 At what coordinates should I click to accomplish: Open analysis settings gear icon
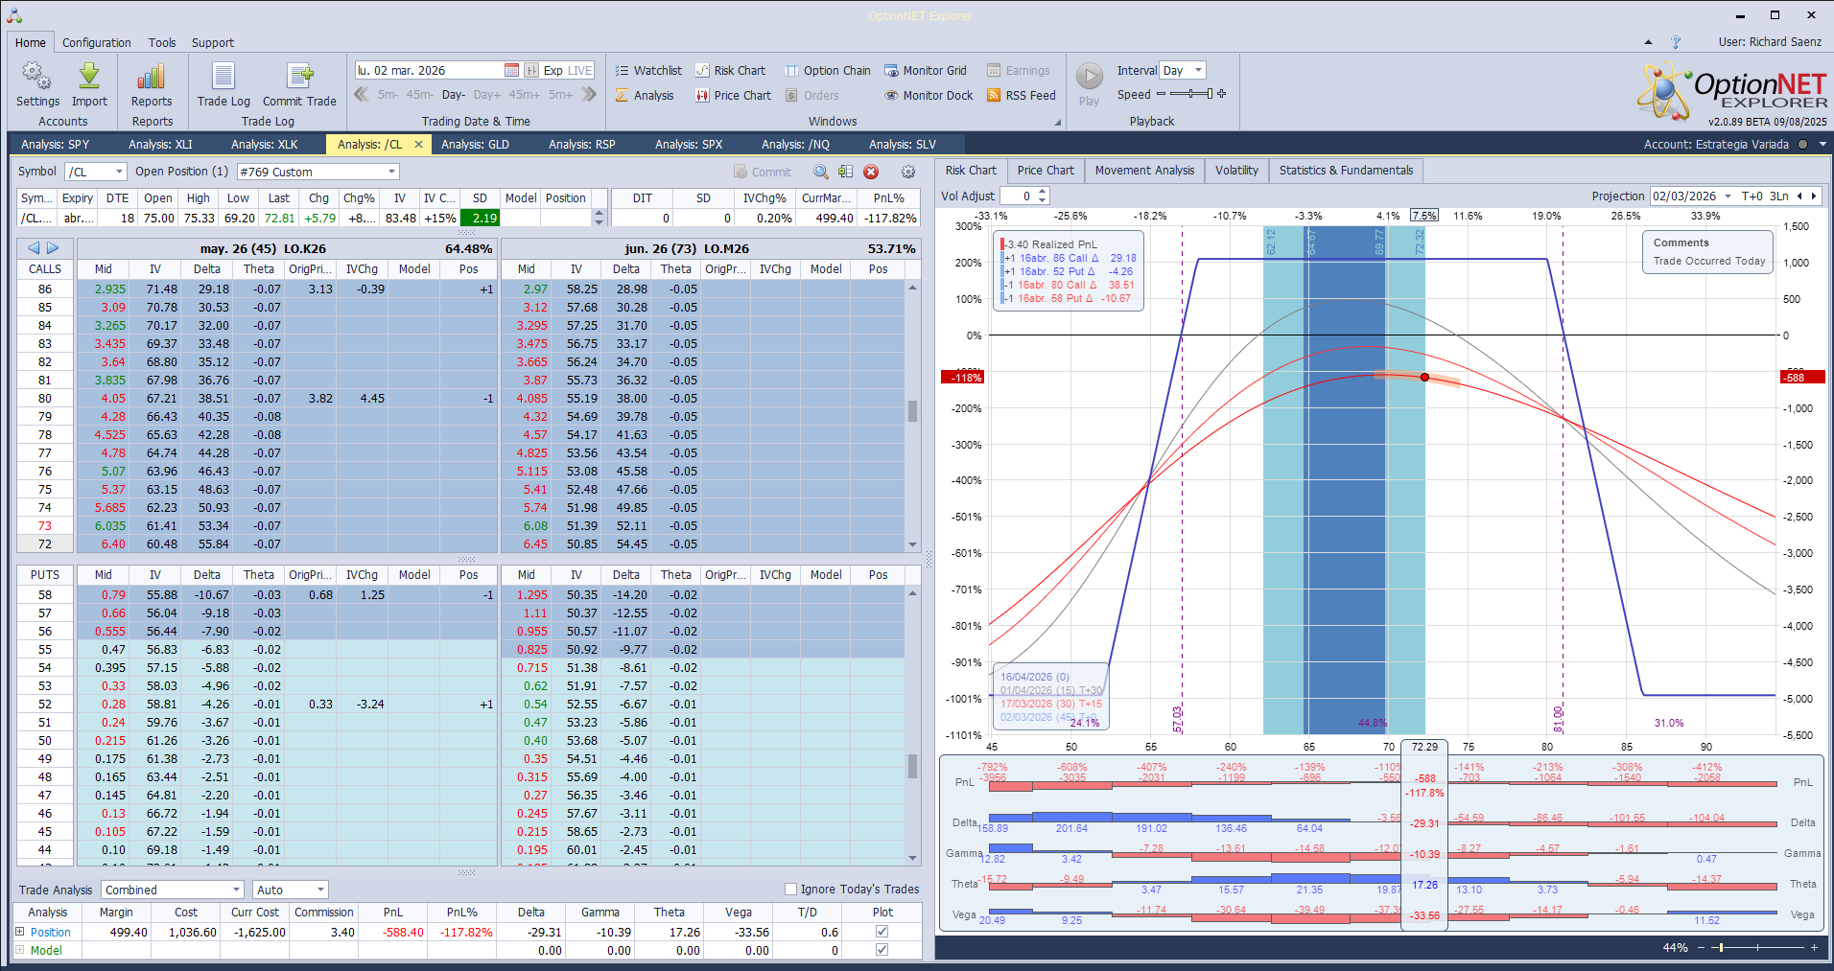click(x=908, y=172)
